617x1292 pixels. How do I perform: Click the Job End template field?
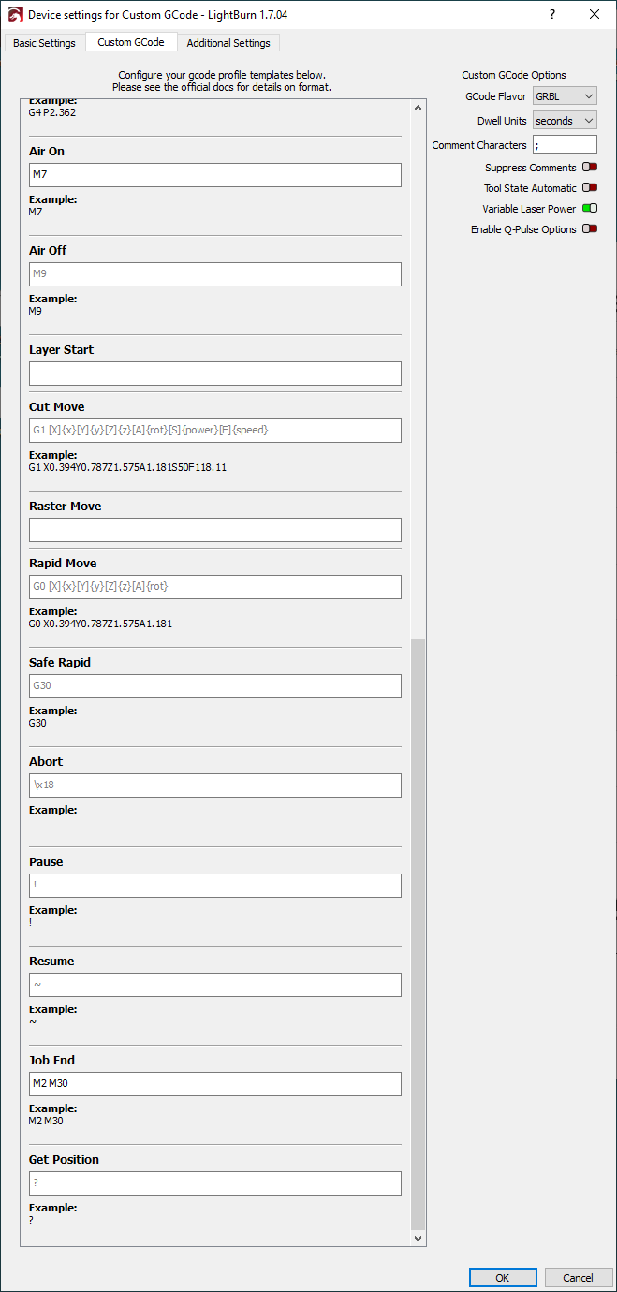[x=215, y=1084]
